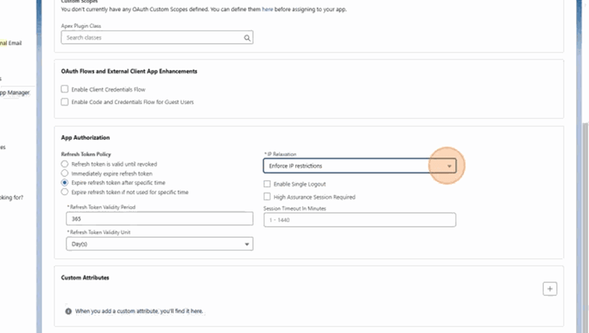Click the Email item in left sidebar

(x=13, y=43)
